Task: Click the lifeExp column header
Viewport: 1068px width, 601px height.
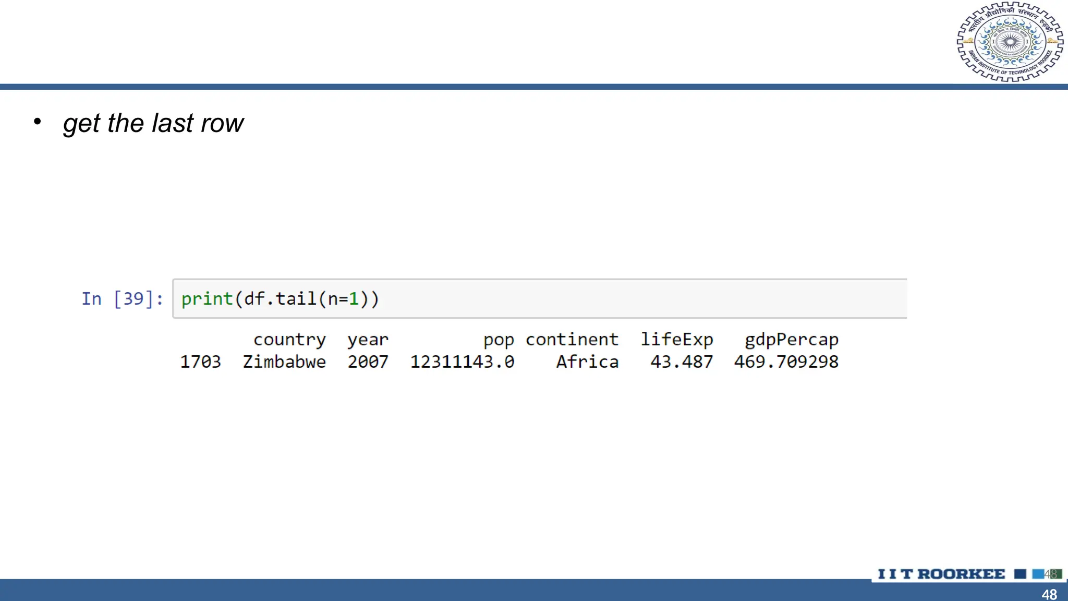Action: click(x=676, y=340)
